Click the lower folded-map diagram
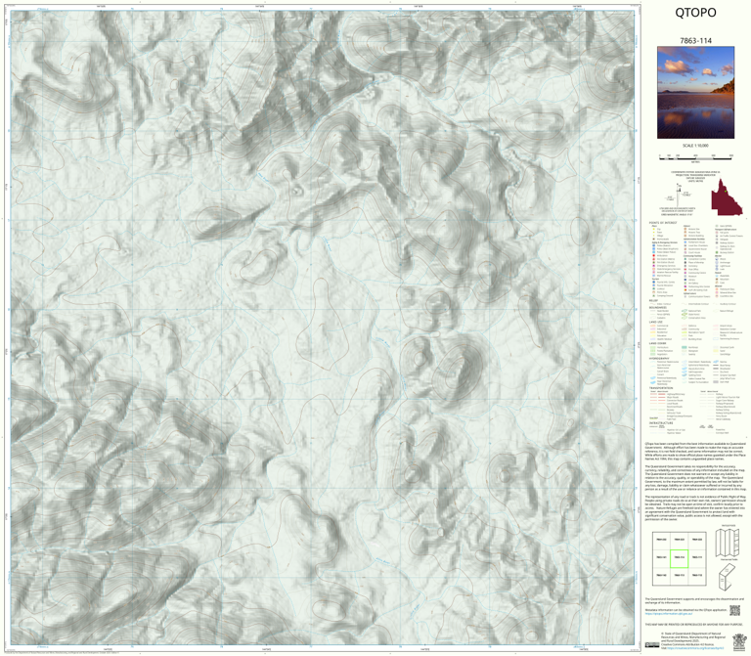This screenshot has height=656, width=751. 727,577
